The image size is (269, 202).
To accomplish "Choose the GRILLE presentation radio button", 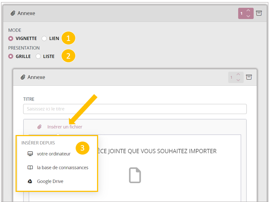I will (11, 56).
